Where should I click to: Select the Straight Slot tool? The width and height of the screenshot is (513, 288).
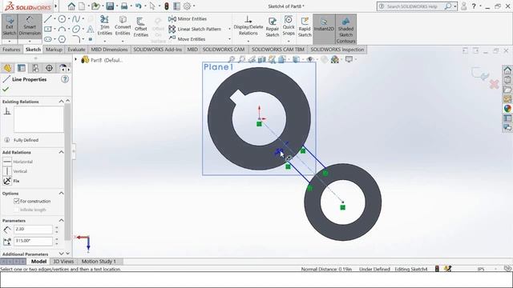(x=48, y=39)
